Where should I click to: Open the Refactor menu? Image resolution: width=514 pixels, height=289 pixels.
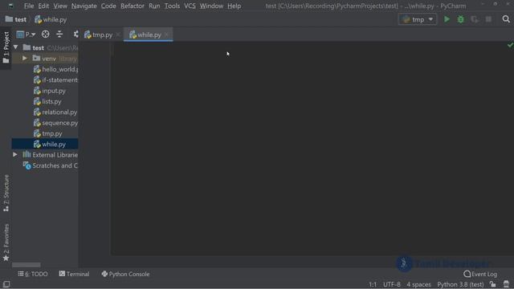pos(133,6)
